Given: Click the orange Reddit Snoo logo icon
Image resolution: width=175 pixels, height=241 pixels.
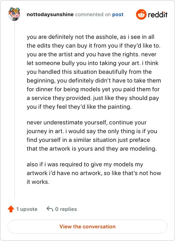Looking at the screenshot, I should click(x=141, y=14).
